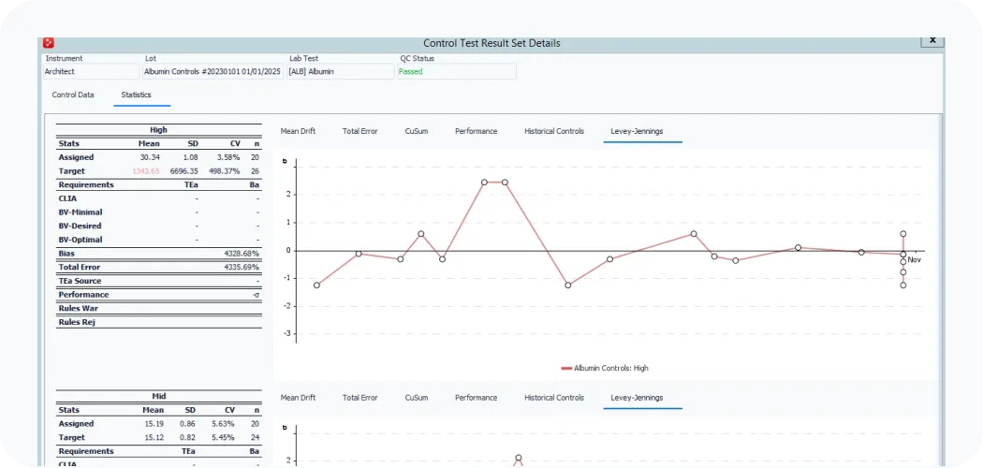Click Target CV value 498.37%

pyautogui.click(x=226, y=171)
